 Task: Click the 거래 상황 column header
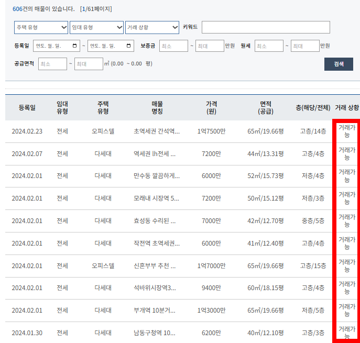(347, 107)
